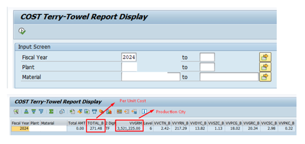The image size is (305, 144).
Task: Select the VVGRM column header
Action: pyautogui.click(x=129, y=123)
